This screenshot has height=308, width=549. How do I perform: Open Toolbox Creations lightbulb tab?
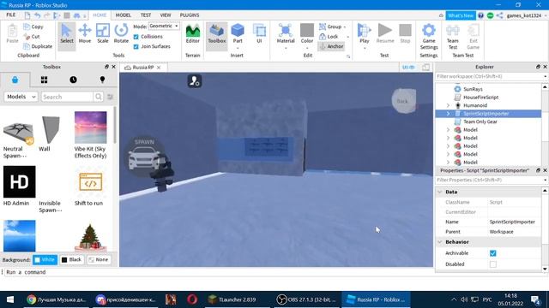pyautogui.click(x=102, y=80)
